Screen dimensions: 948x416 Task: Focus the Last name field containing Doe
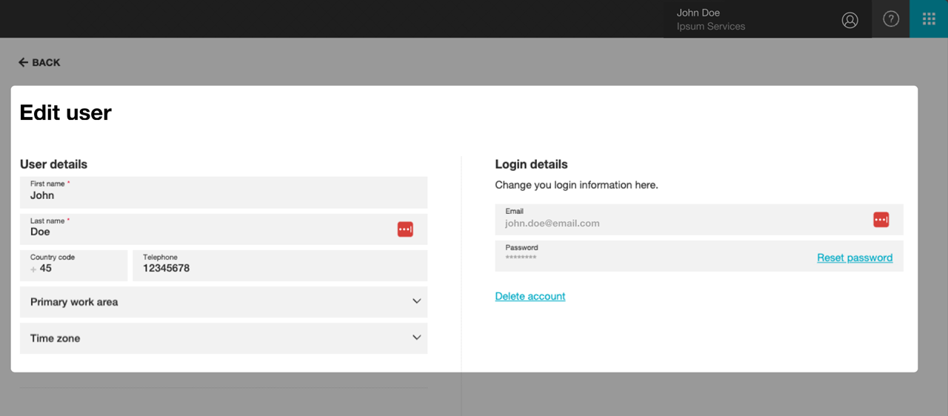point(224,229)
